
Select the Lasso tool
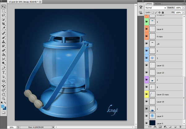3,15
